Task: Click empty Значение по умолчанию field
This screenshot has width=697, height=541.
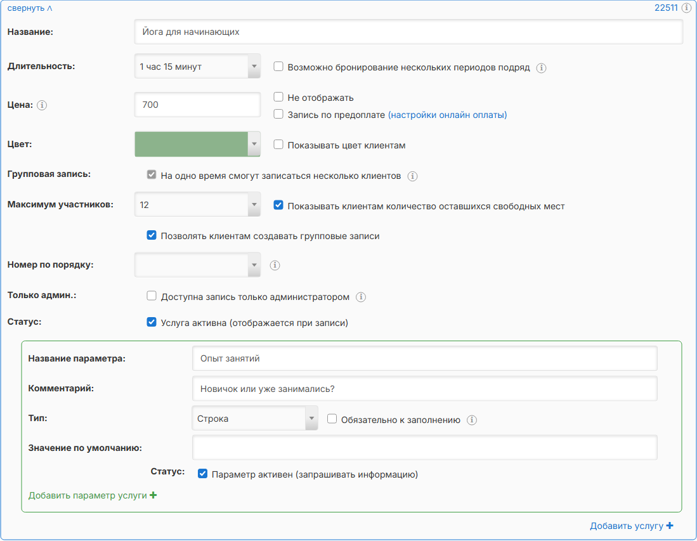Action: click(x=424, y=448)
